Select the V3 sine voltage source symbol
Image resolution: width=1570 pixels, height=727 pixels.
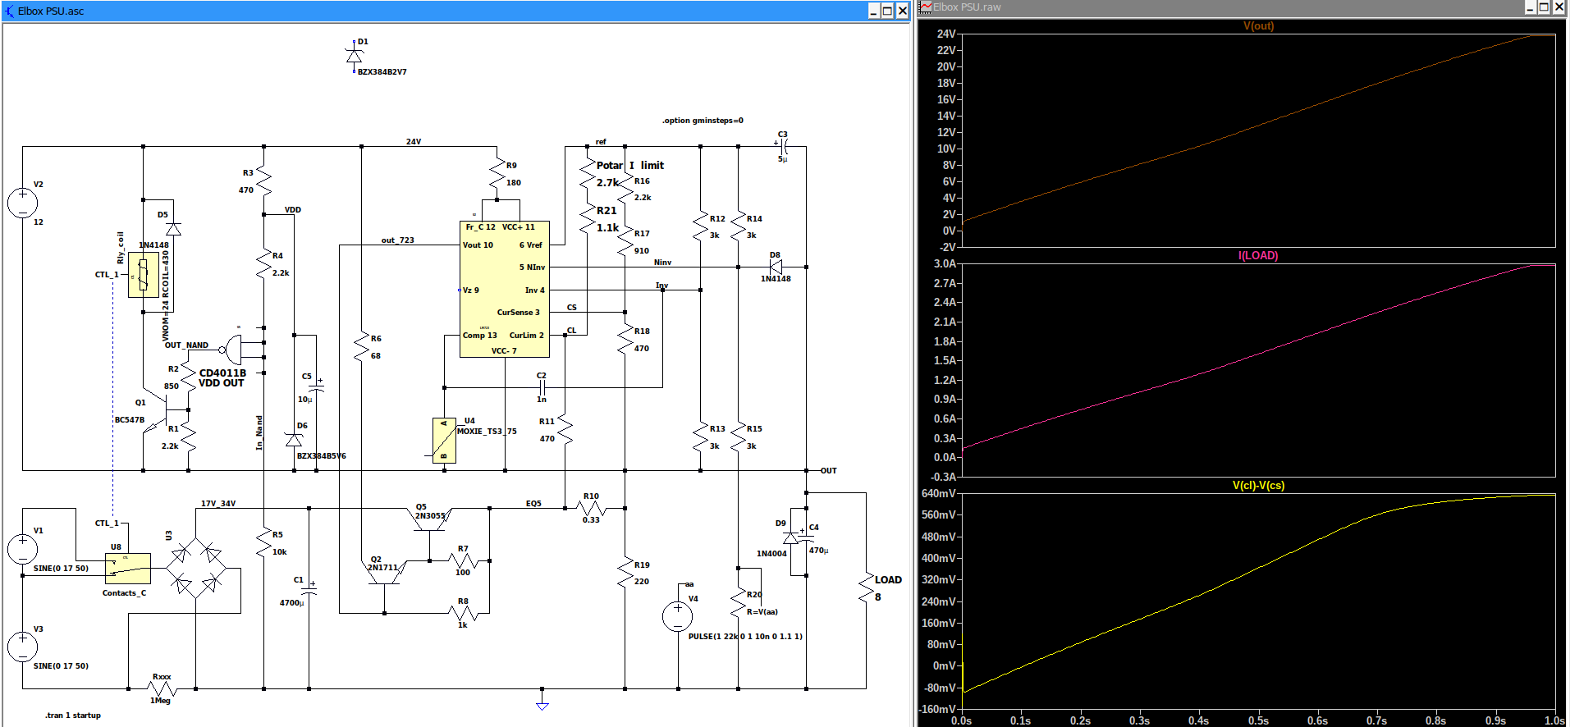(22, 647)
